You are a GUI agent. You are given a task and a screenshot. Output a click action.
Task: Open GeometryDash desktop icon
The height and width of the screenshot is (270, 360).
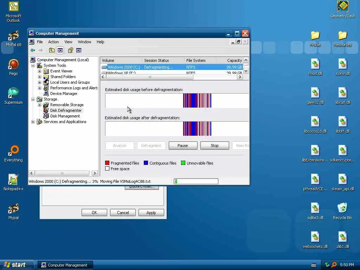[x=342, y=9]
